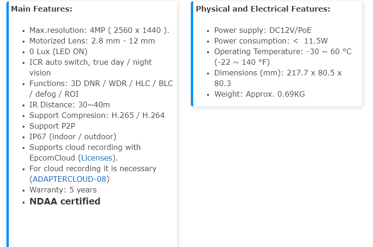The image size is (373, 247).
Task: Click the Main Features heading
Action: pos(42,9)
